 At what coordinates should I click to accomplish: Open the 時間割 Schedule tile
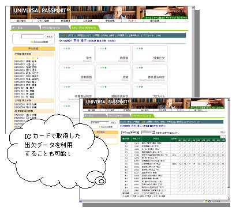[113, 54]
